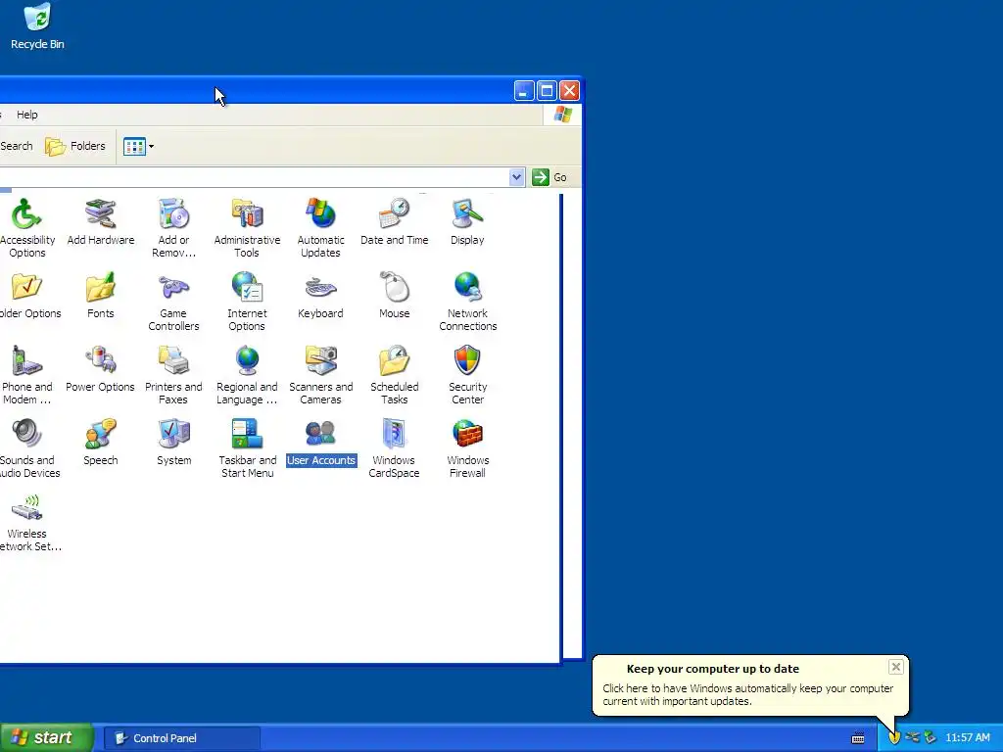Image resolution: width=1003 pixels, height=752 pixels.
Task: Open the Add Hardware wizard icon
Action: point(101,221)
